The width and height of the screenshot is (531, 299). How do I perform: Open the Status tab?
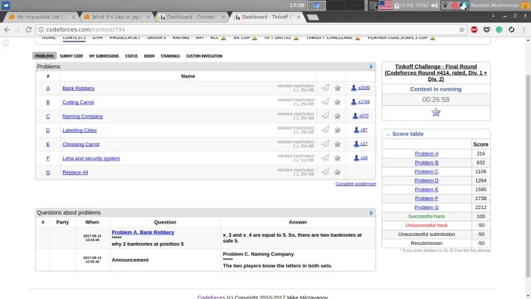pos(131,56)
